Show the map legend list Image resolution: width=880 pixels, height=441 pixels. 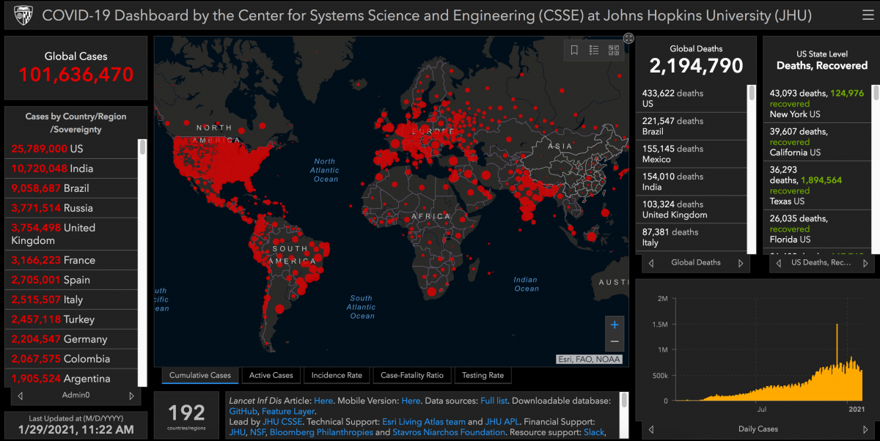594,50
